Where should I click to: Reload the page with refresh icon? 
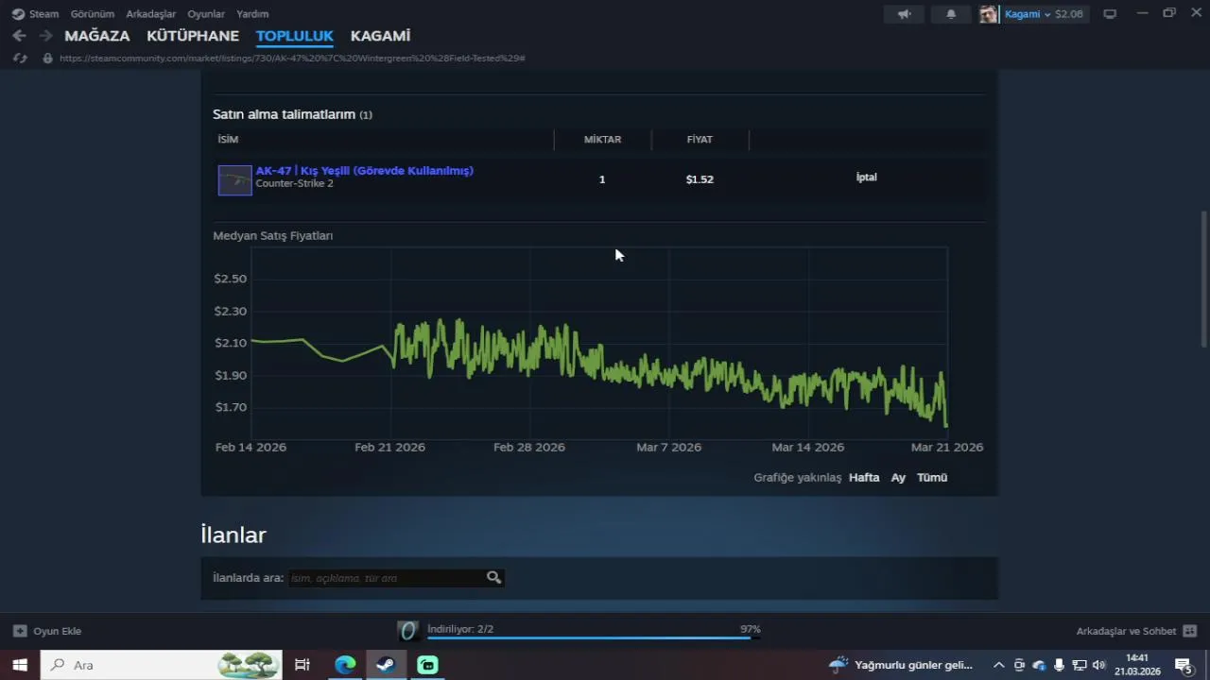click(x=20, y=59)
